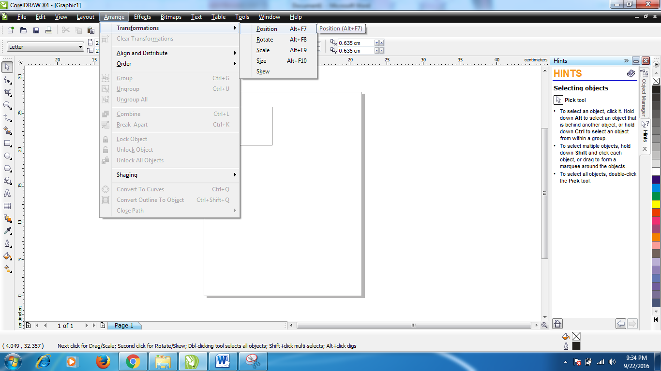Select the Table tool
This screenshot has height=371, width=661.
[x=7, y=205]
